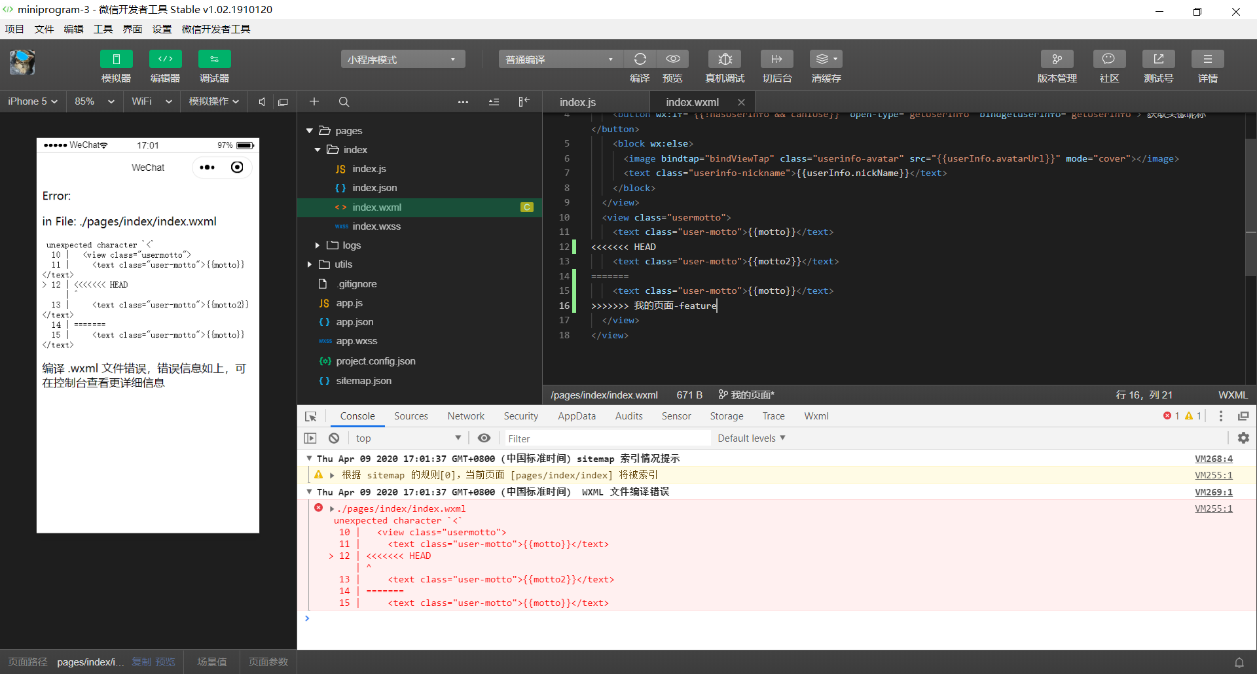This screenshot has height=674, width=1257.
Task: Expand the logs folder
Action: 318,245
